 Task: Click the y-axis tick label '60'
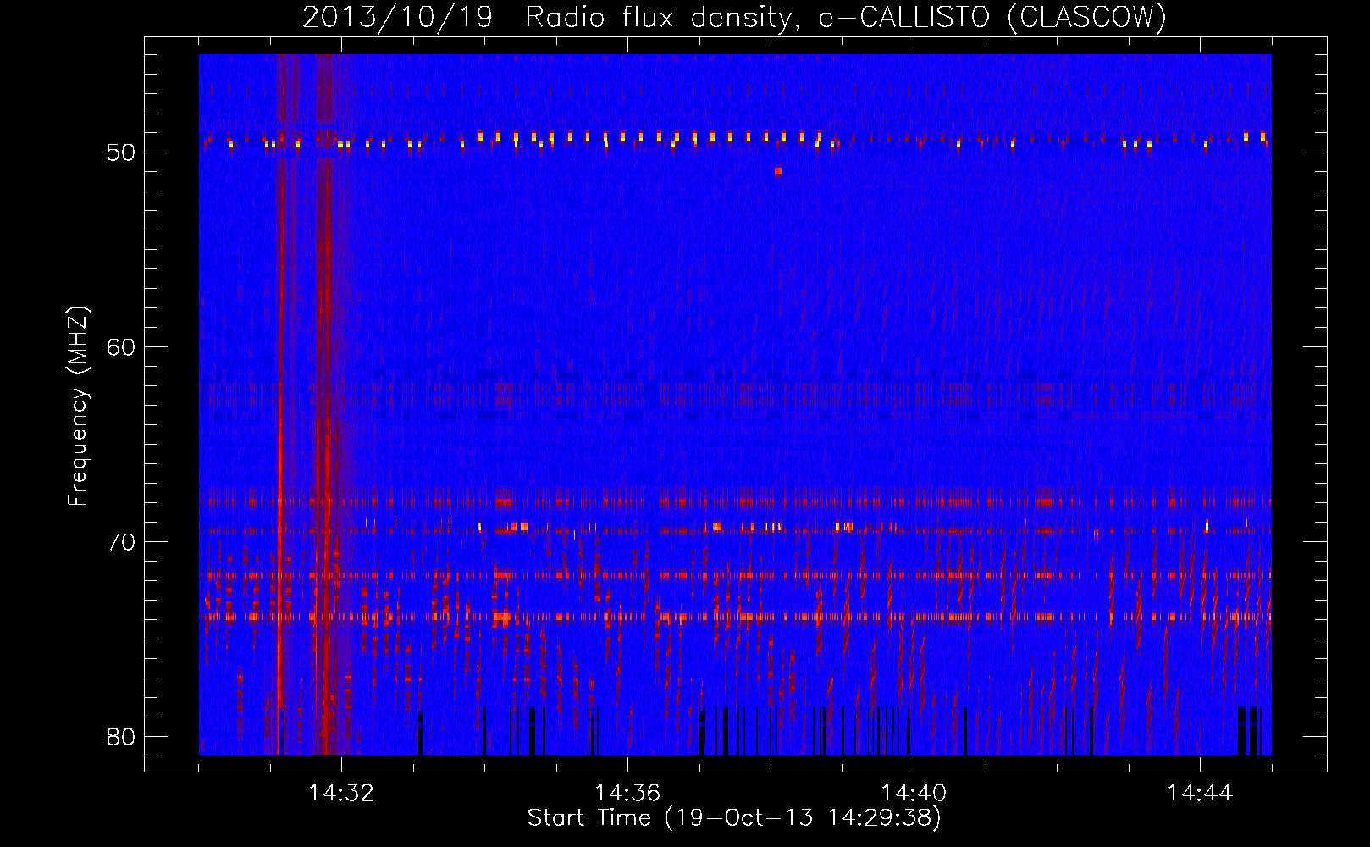pos(121,347)
